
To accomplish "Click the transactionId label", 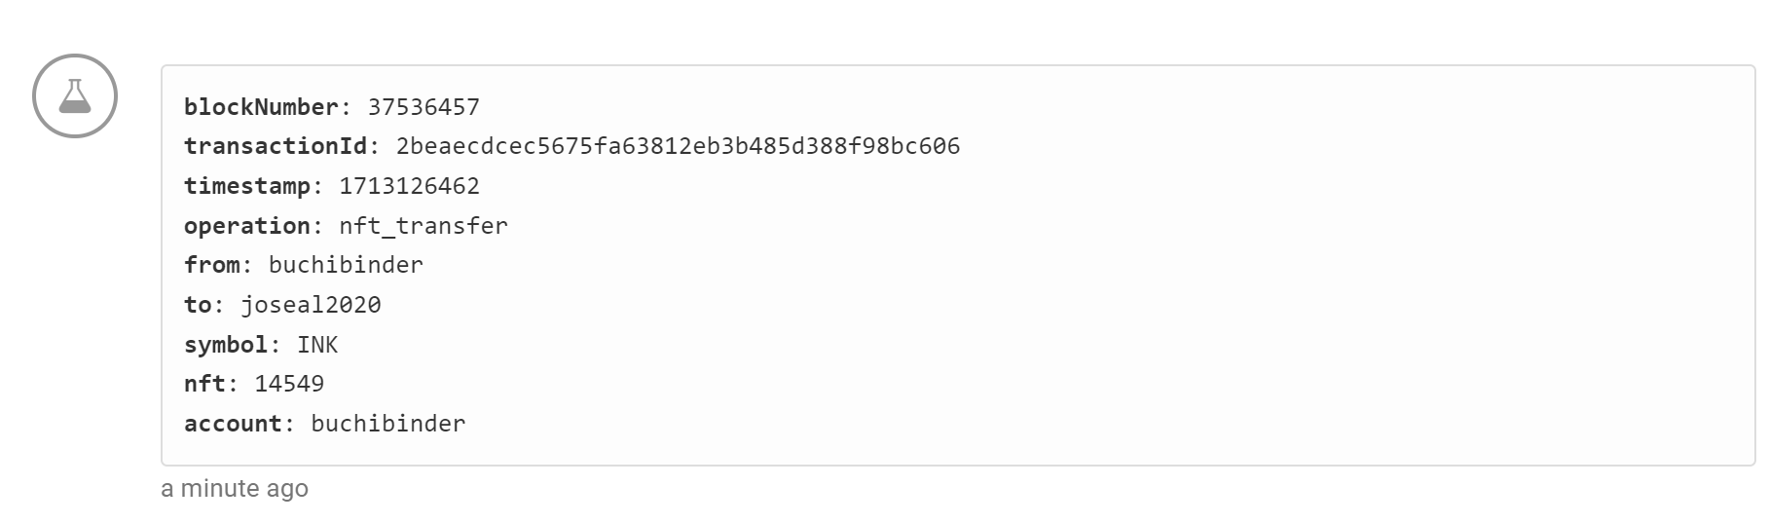I will 276,146.
